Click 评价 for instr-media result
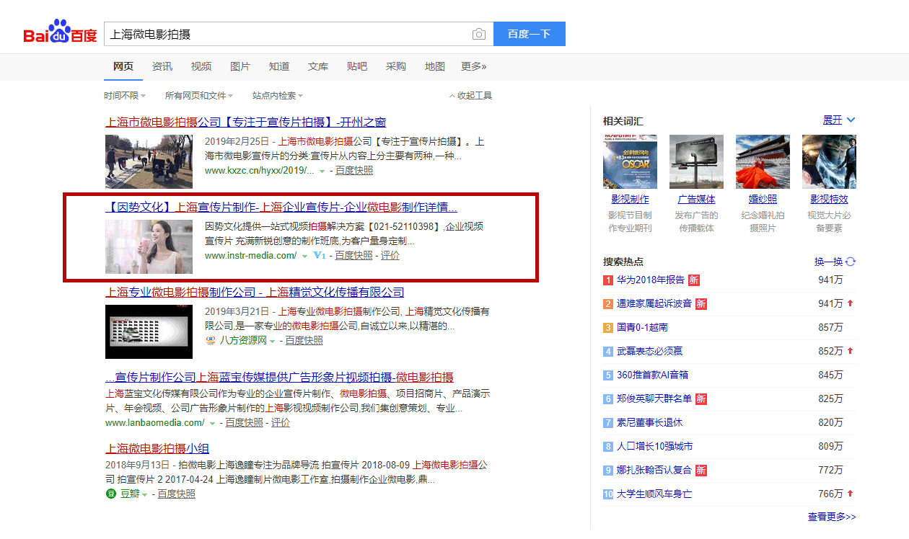The width and height of the screenshot is (909, 539). pyautogui.click(x=390, y=256)
